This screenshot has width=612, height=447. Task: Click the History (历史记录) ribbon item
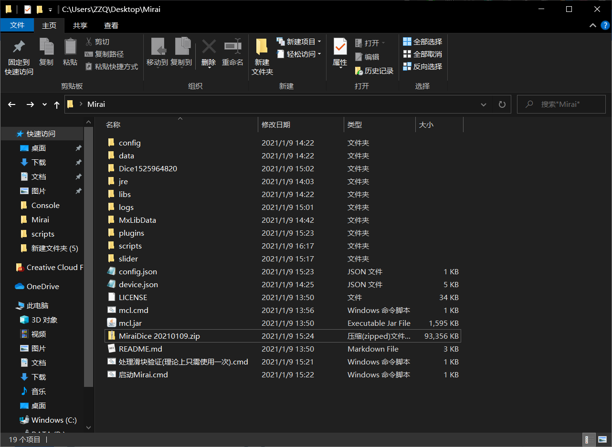pyautogui.click(x=374, y=71)
